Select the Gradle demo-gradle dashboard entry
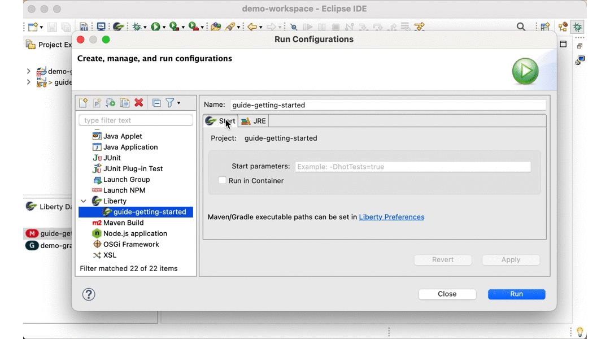The height and width of the screenshot is (339, 610). (x=48, y=246)
